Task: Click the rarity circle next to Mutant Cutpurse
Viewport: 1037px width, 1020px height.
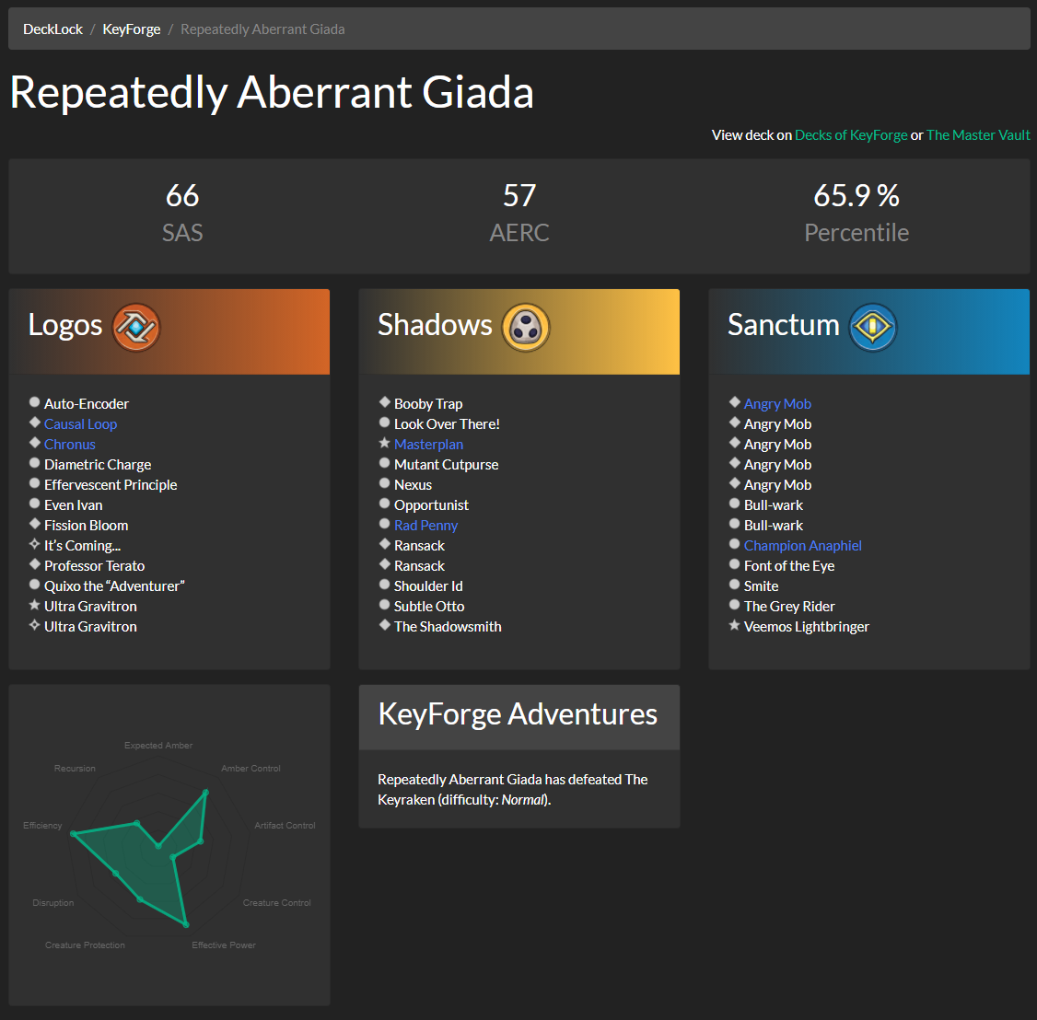Action: pyautogui.click(x=384, y=463)
